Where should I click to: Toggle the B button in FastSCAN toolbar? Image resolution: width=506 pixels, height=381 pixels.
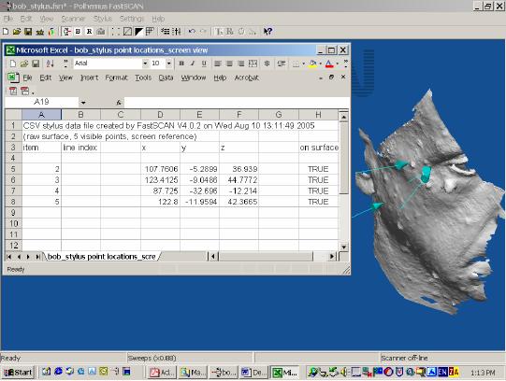[x=78, y=32]
